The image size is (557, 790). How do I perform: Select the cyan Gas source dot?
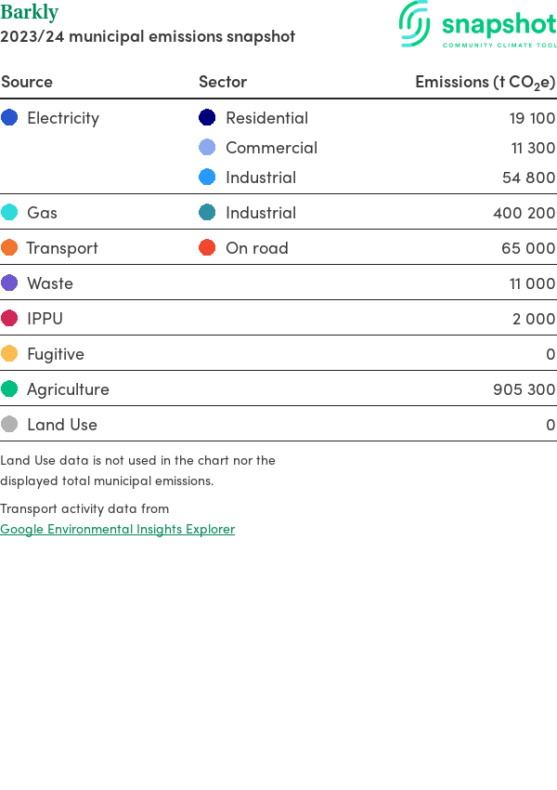pyautogui.click(x=9, y=212)
